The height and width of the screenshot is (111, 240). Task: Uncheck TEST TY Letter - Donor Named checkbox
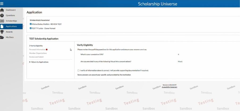pyautogui.click(x=31, y=28)
